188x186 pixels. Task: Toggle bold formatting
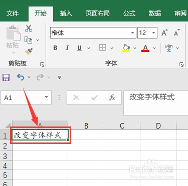point(55,48)
